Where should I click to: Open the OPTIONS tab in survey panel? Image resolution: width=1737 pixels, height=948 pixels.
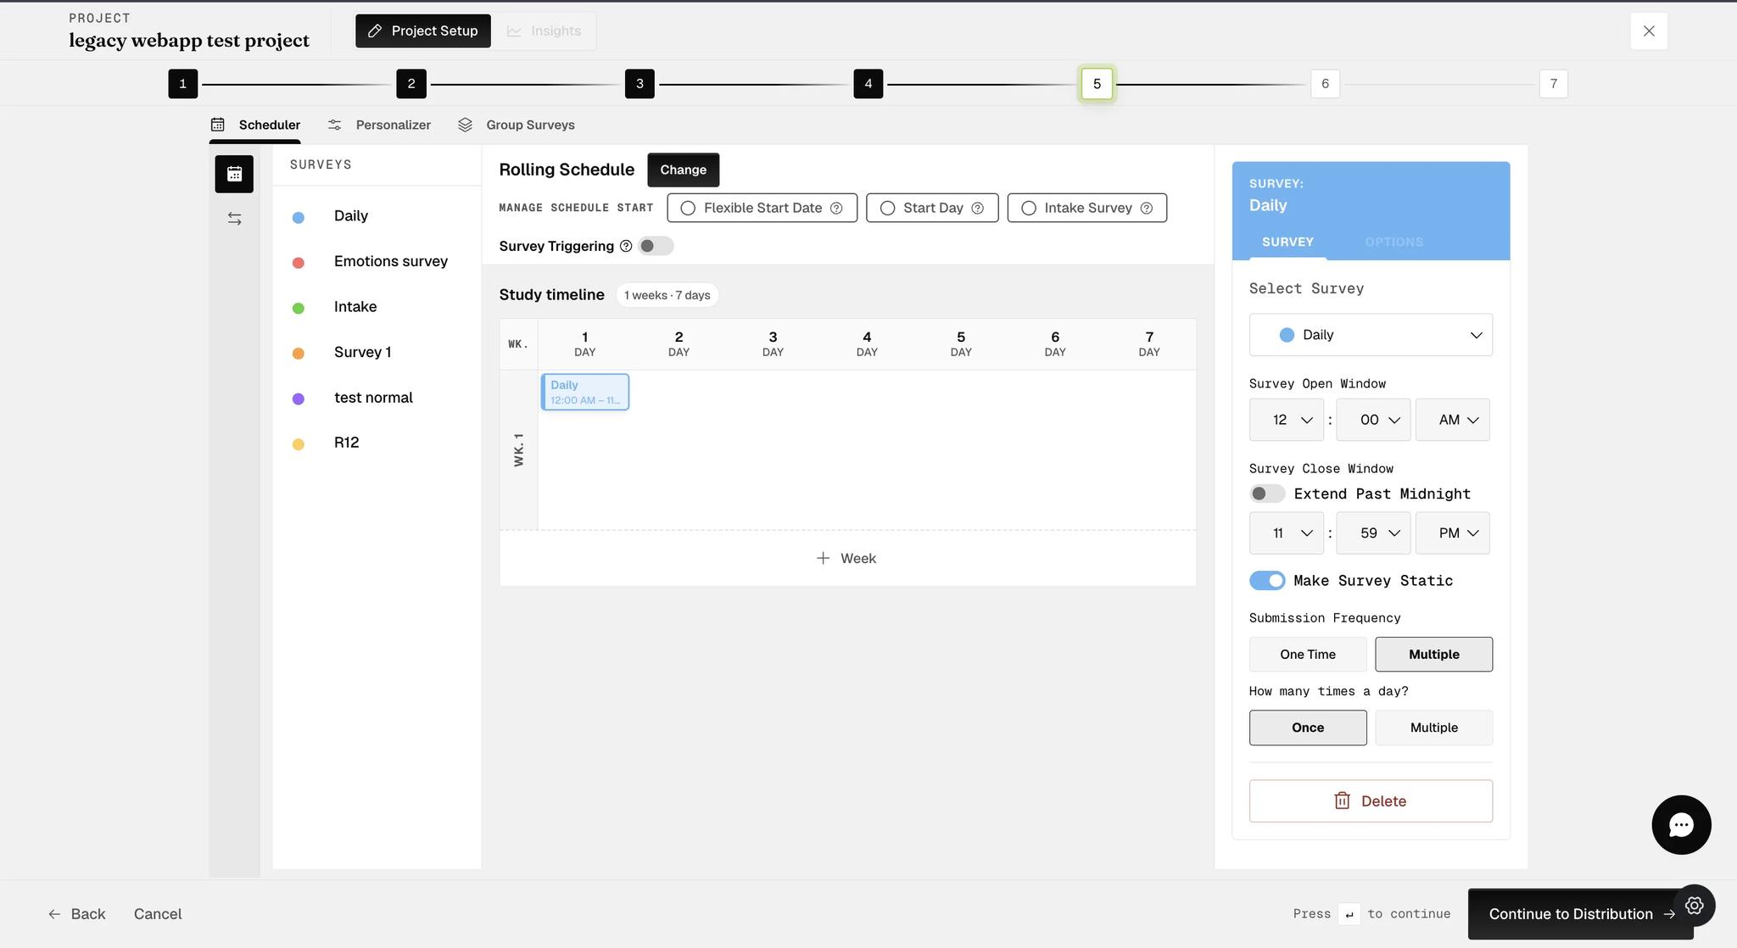(1394, 243)
